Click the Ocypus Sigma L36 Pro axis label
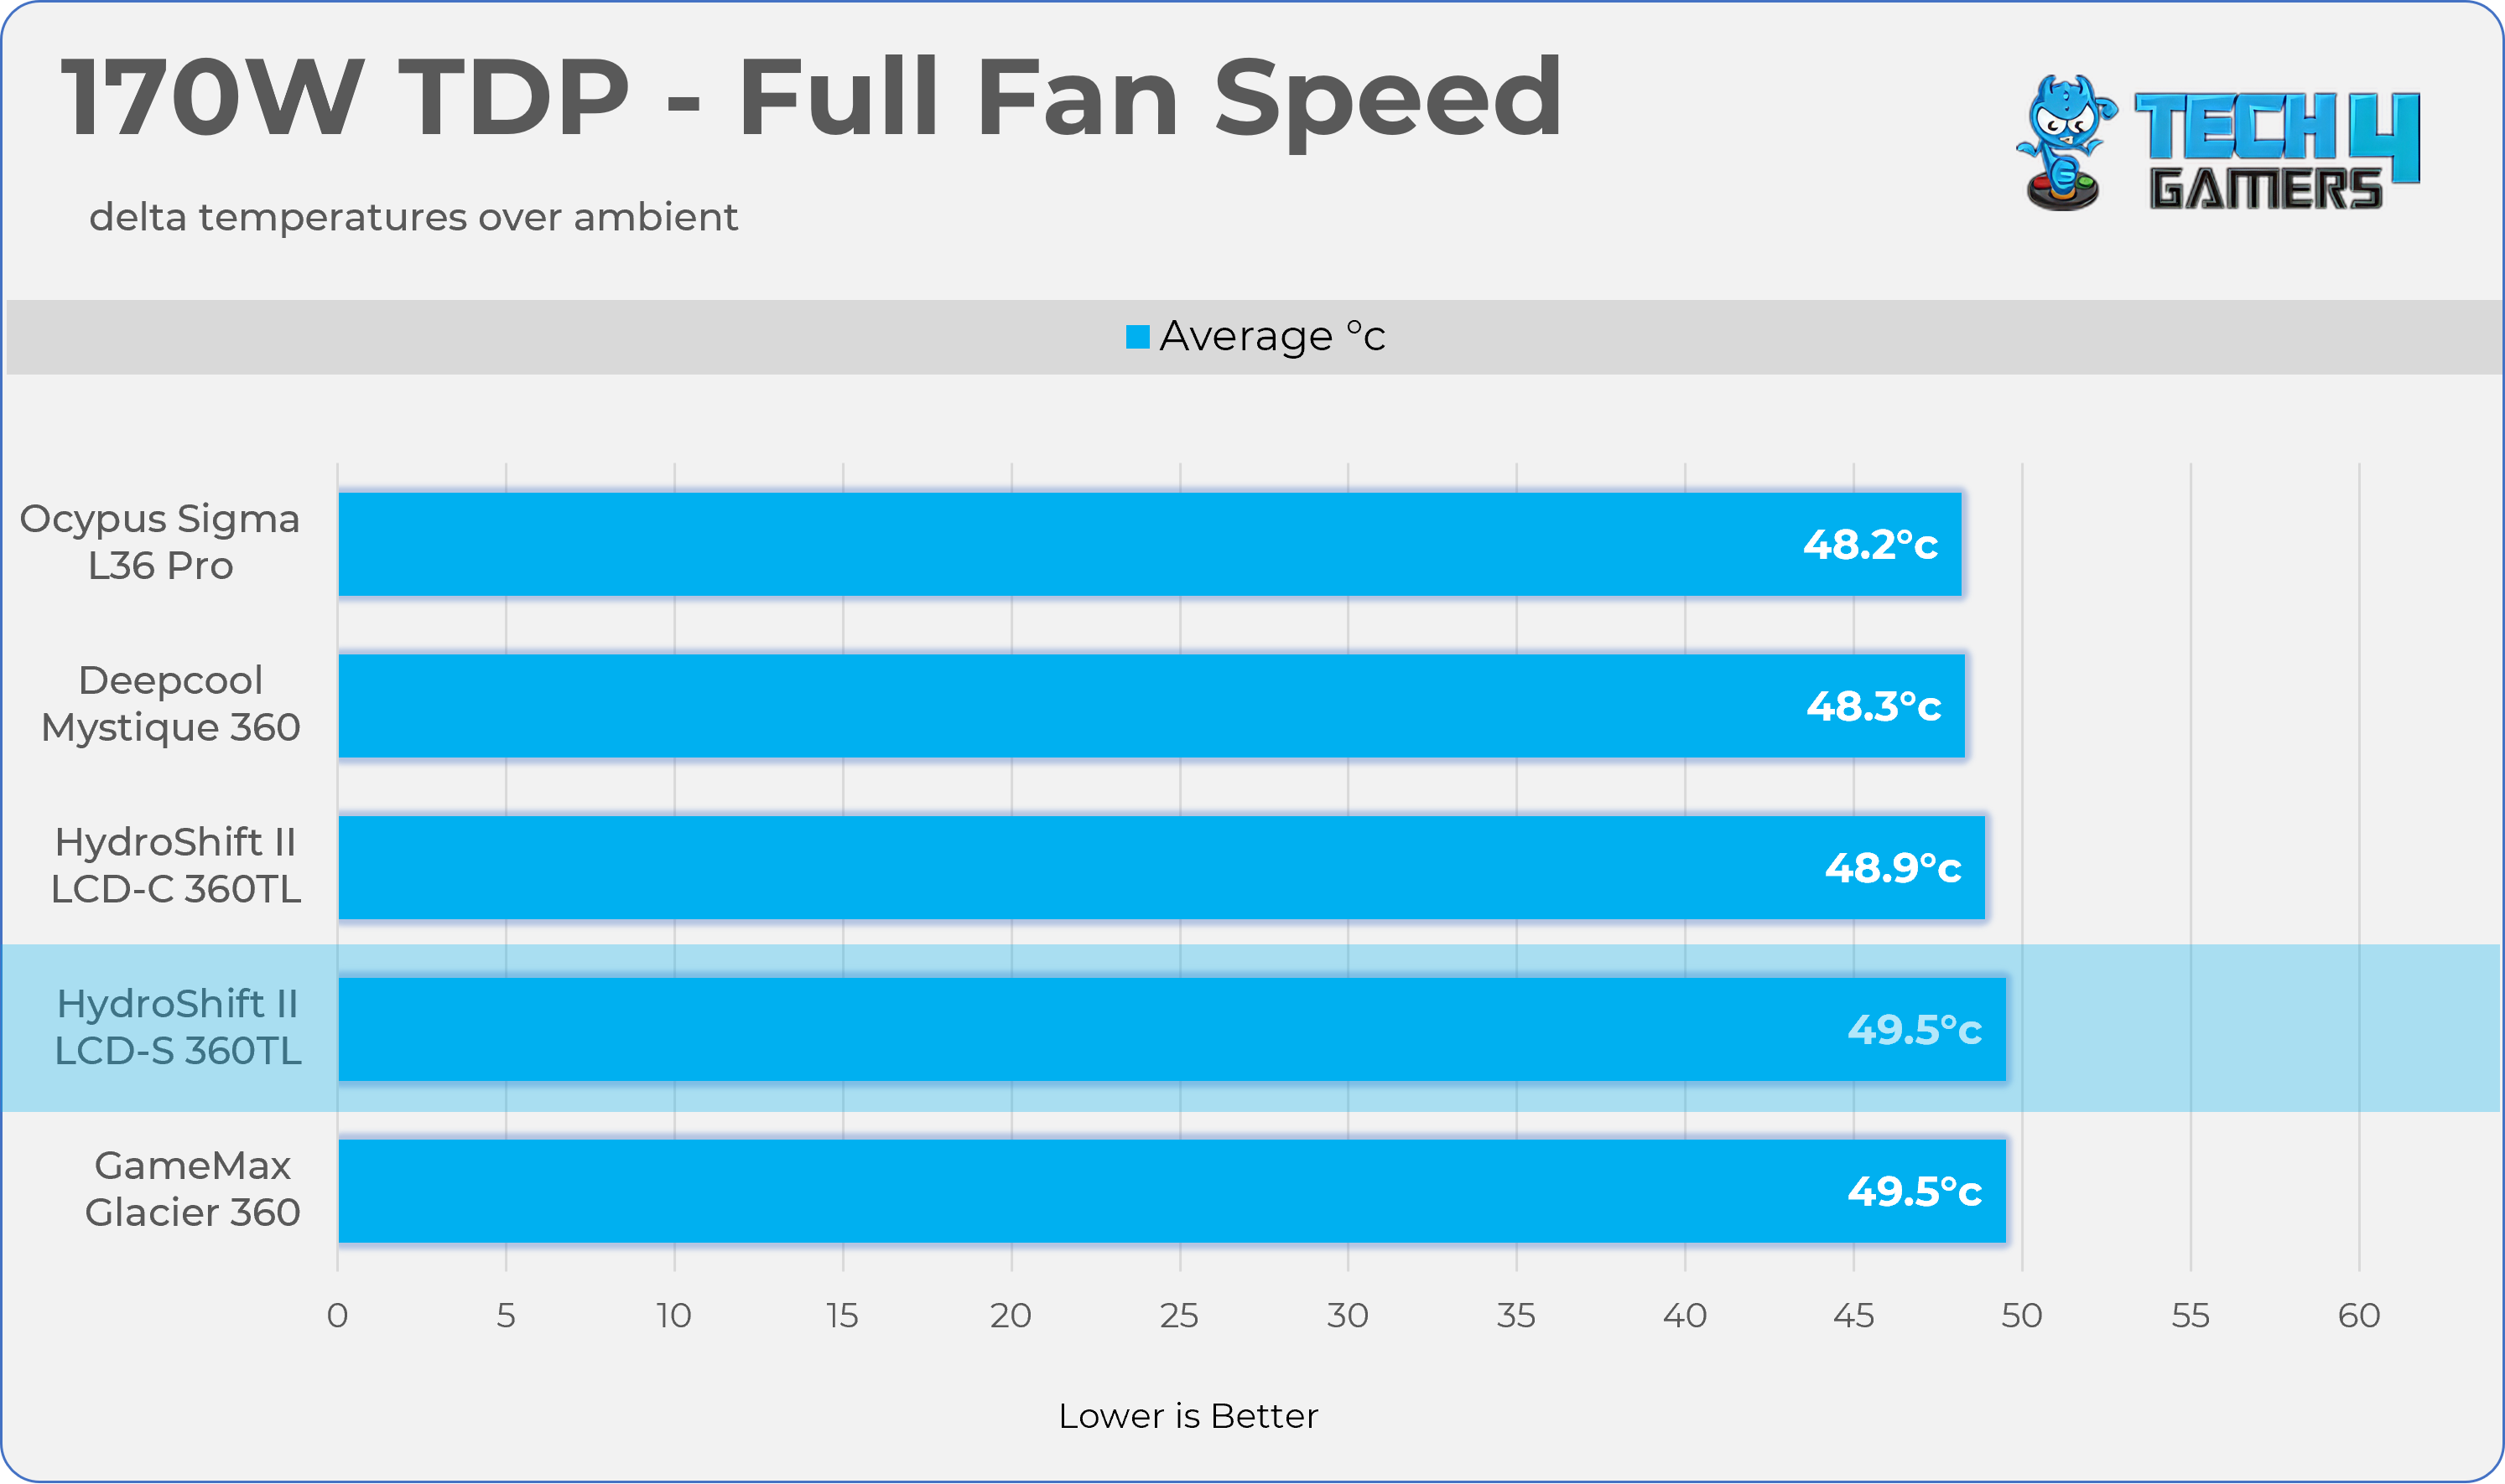The width and height of the screenshot is (2505, 1484). pyautogui.click(x=160, y=542)
